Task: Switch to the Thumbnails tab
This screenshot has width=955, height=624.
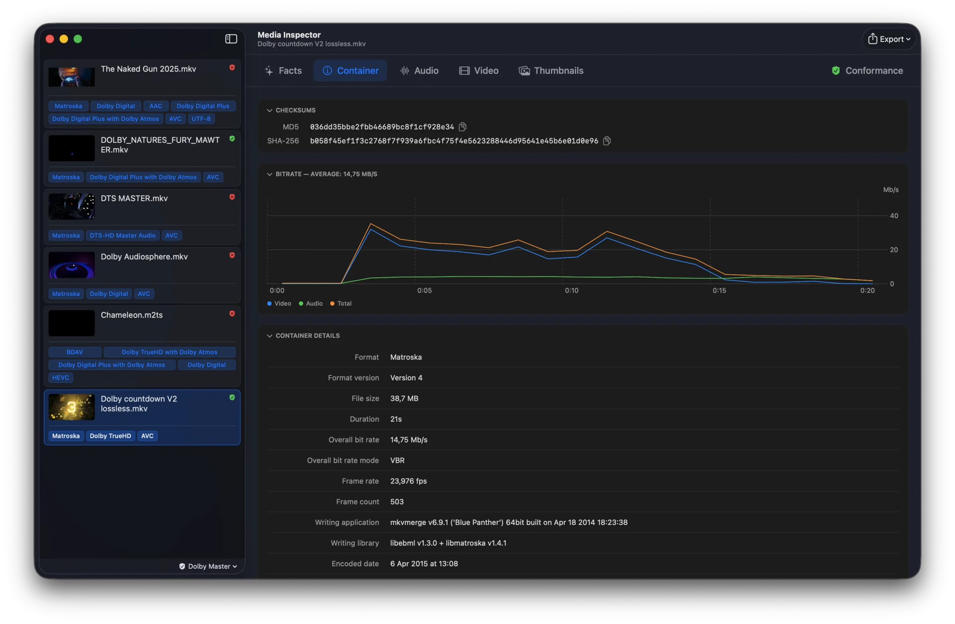Action: click(x=551, y=71)
